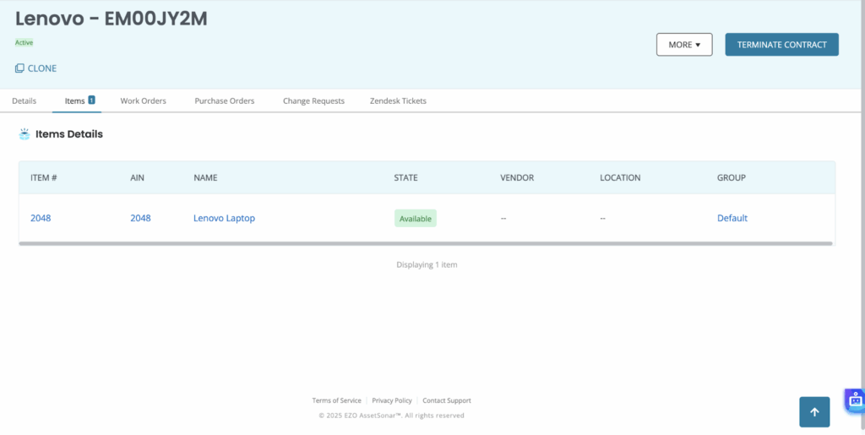The image size is (865, 435).
Task: Switch to the Details tab
Action: tap(24, 101)
